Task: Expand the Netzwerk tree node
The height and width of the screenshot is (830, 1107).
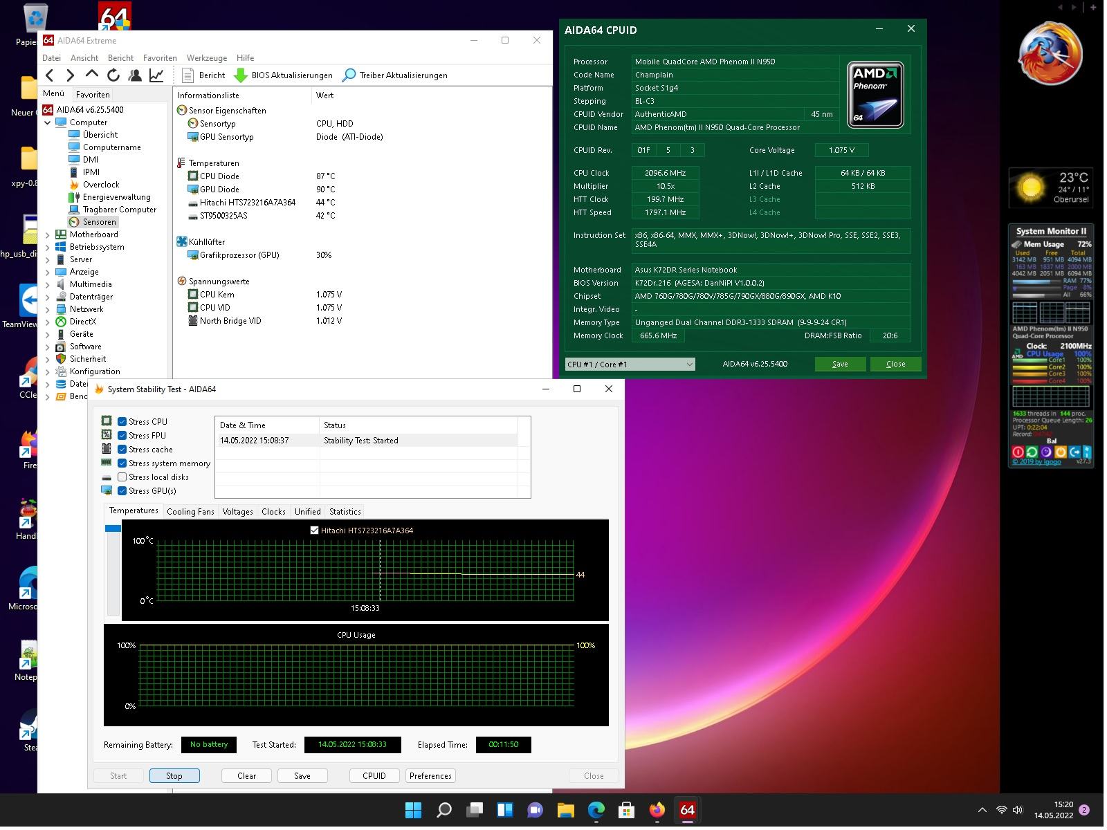Action: click(48, 309)
